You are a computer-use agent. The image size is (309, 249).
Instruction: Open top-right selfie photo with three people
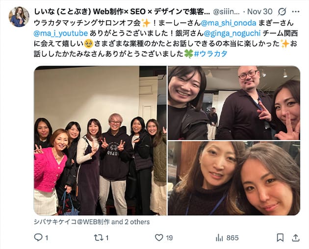click(x=234, y=103)
